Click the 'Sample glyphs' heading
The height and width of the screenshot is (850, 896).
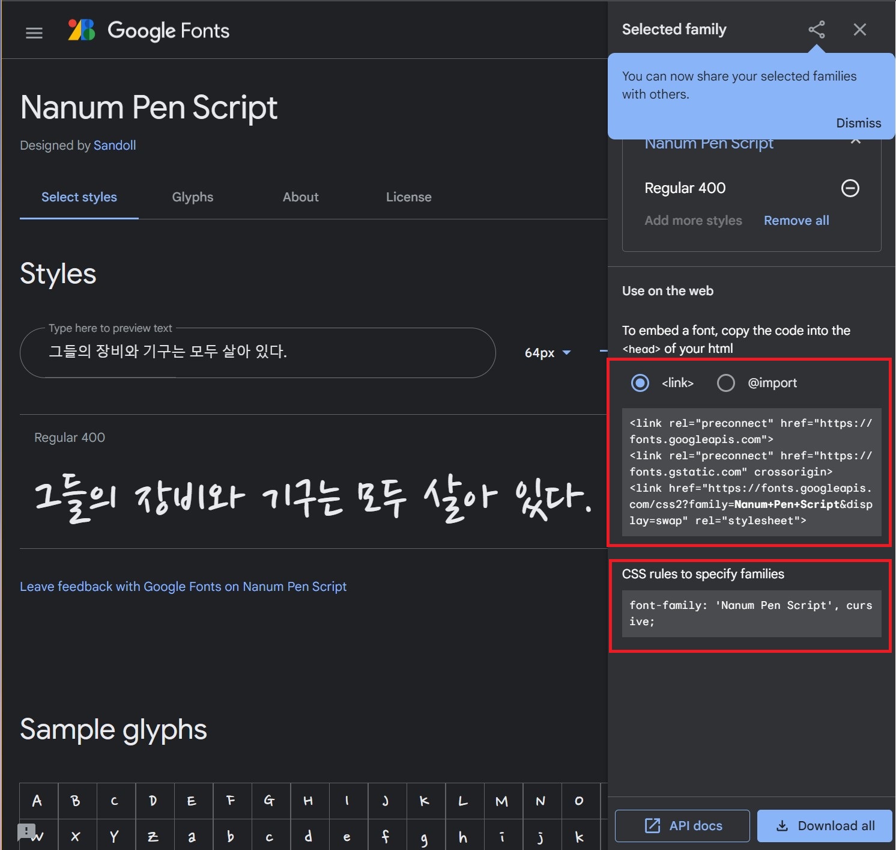pos(114,730)
